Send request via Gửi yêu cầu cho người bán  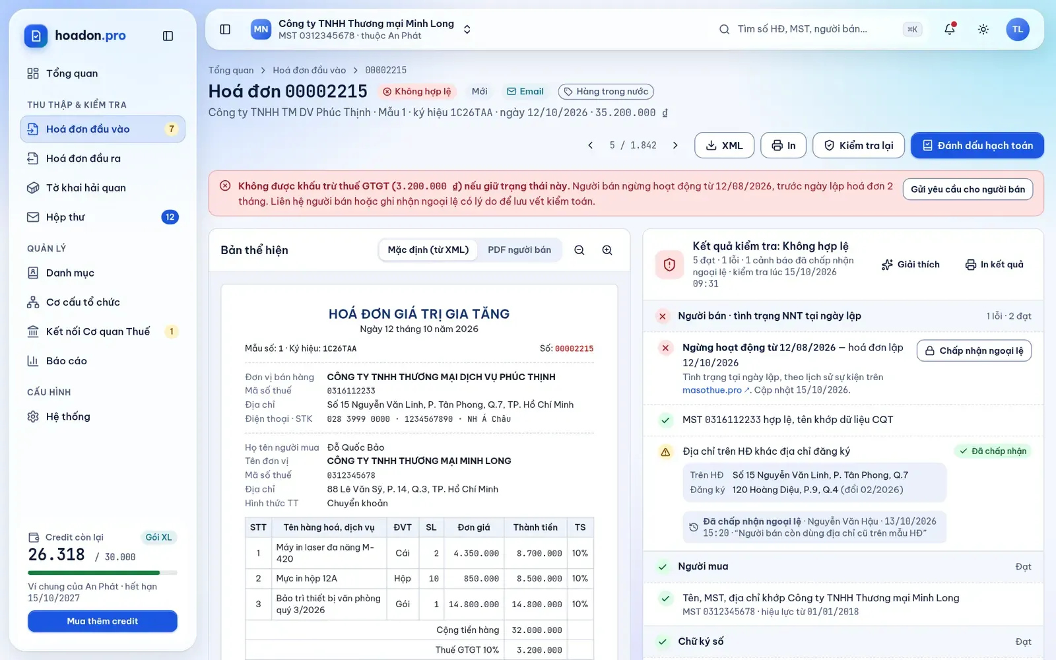(968, 189)
